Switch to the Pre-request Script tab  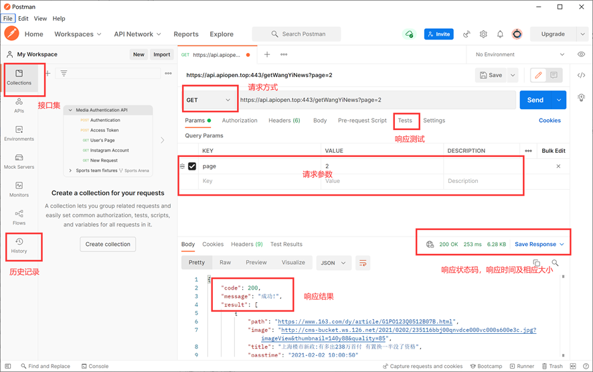pos(362,121)
